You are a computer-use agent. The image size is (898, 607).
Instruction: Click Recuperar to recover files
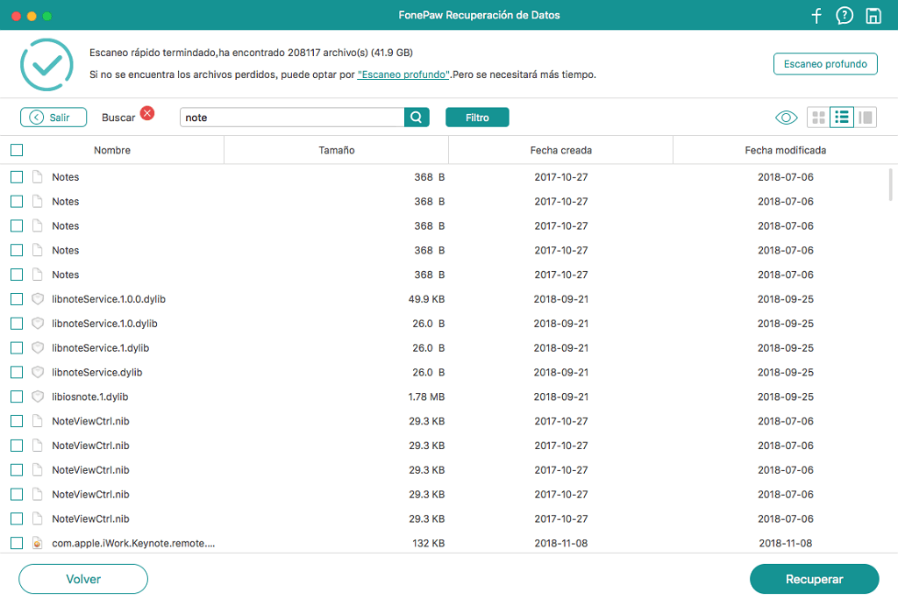[x=814, y=579]
